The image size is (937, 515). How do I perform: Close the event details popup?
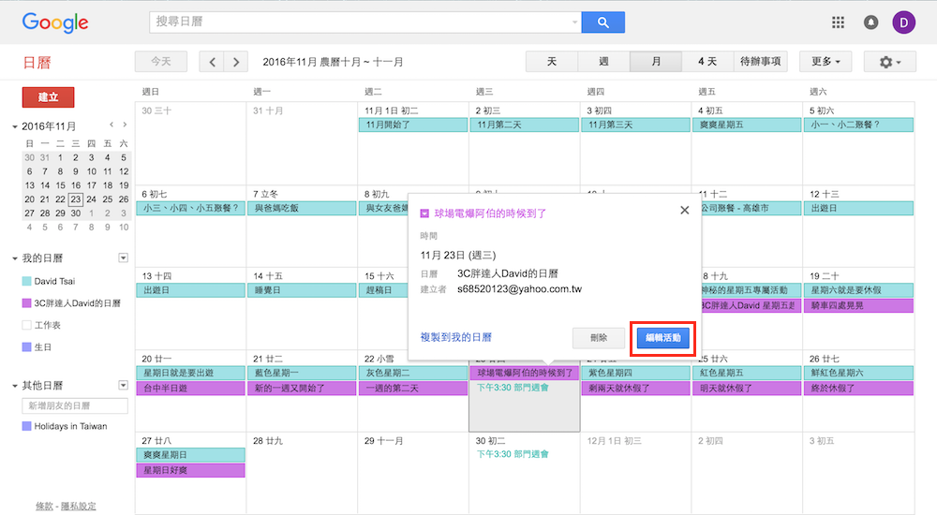pos(684,211)
